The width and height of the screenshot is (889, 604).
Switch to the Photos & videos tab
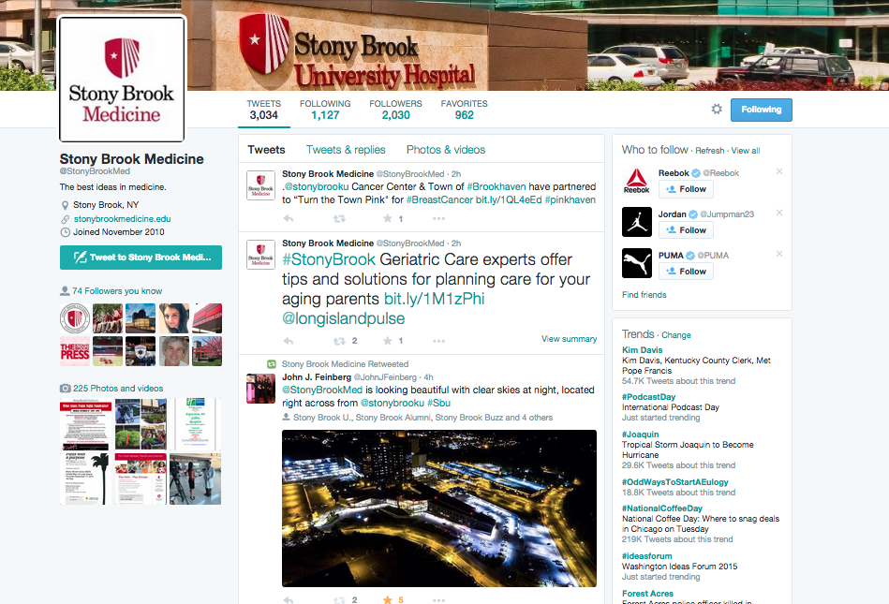click(446, 150)
